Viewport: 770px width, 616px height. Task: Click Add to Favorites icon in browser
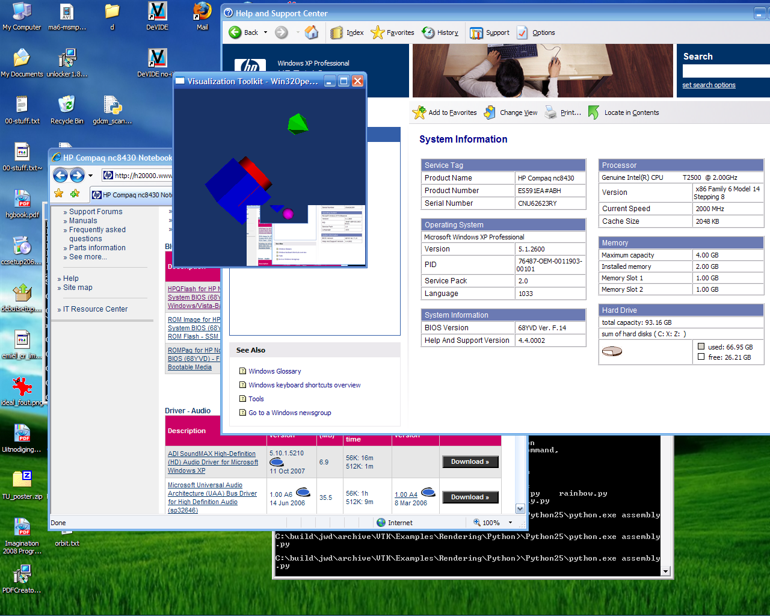click(x=75, y=194)
